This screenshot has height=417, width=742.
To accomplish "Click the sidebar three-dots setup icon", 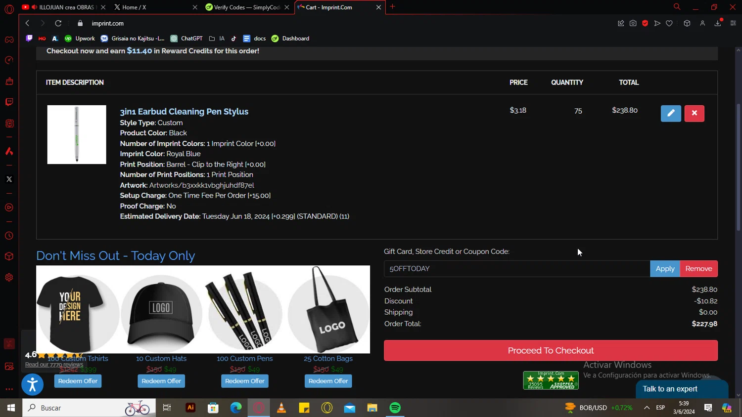I will point(9,389).
